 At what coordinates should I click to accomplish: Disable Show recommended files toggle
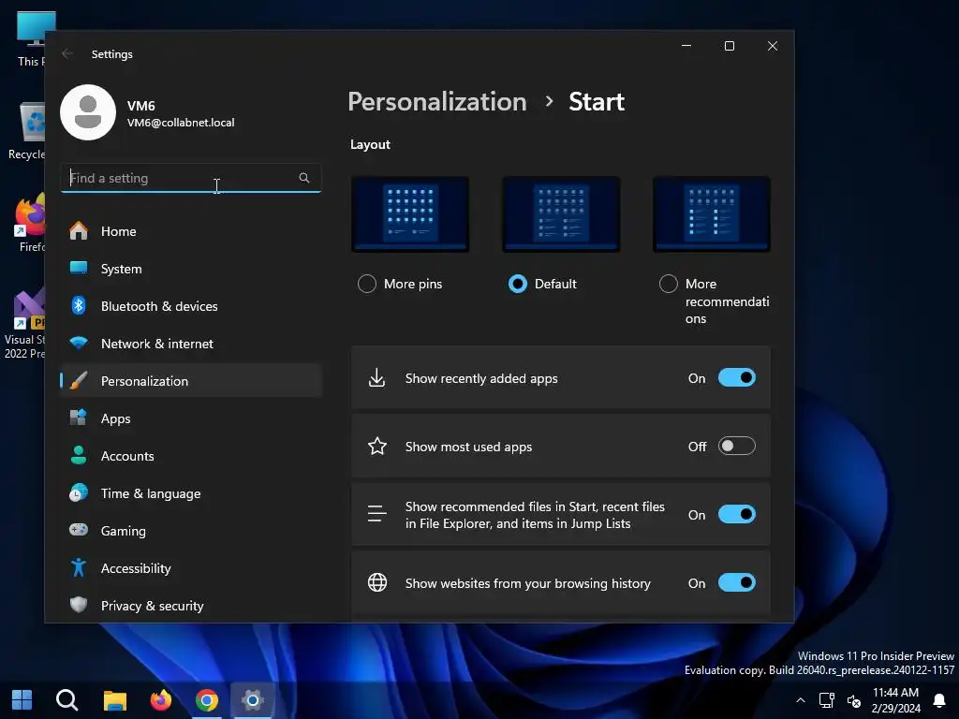(736, 514)
